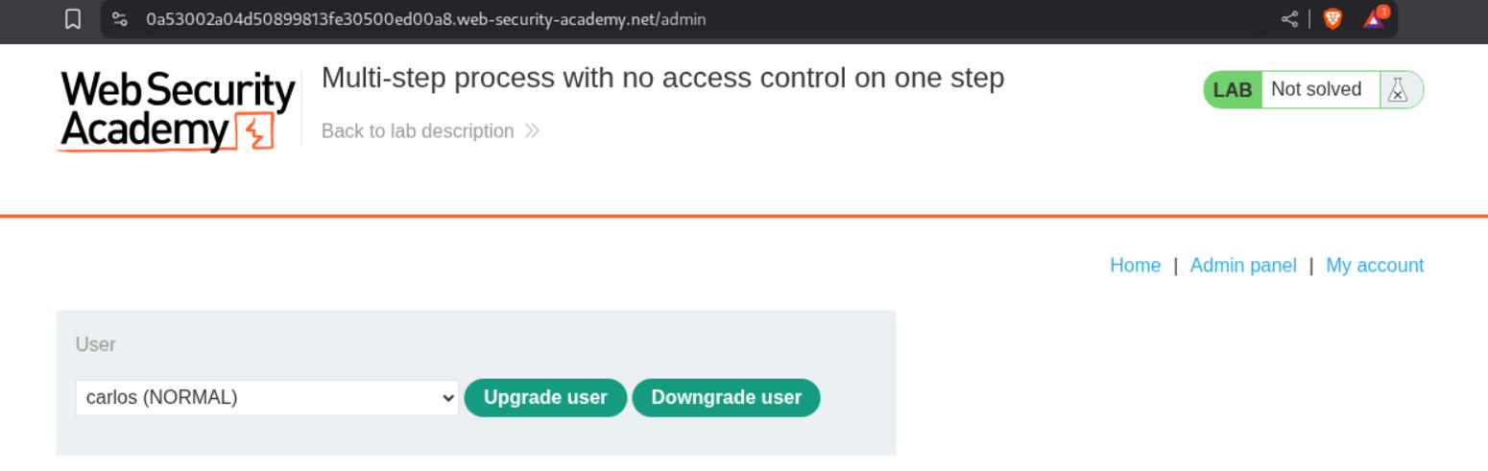Click the lab flask status icon
The width and height of the screenshot is (1488, 471).
pyautogui.click(x=1399, y=90)
